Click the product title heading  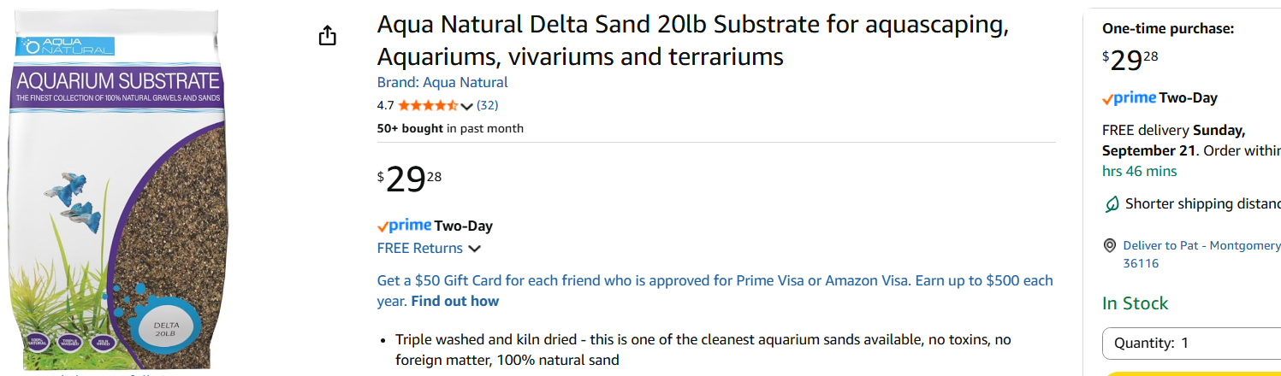[693, 41]
